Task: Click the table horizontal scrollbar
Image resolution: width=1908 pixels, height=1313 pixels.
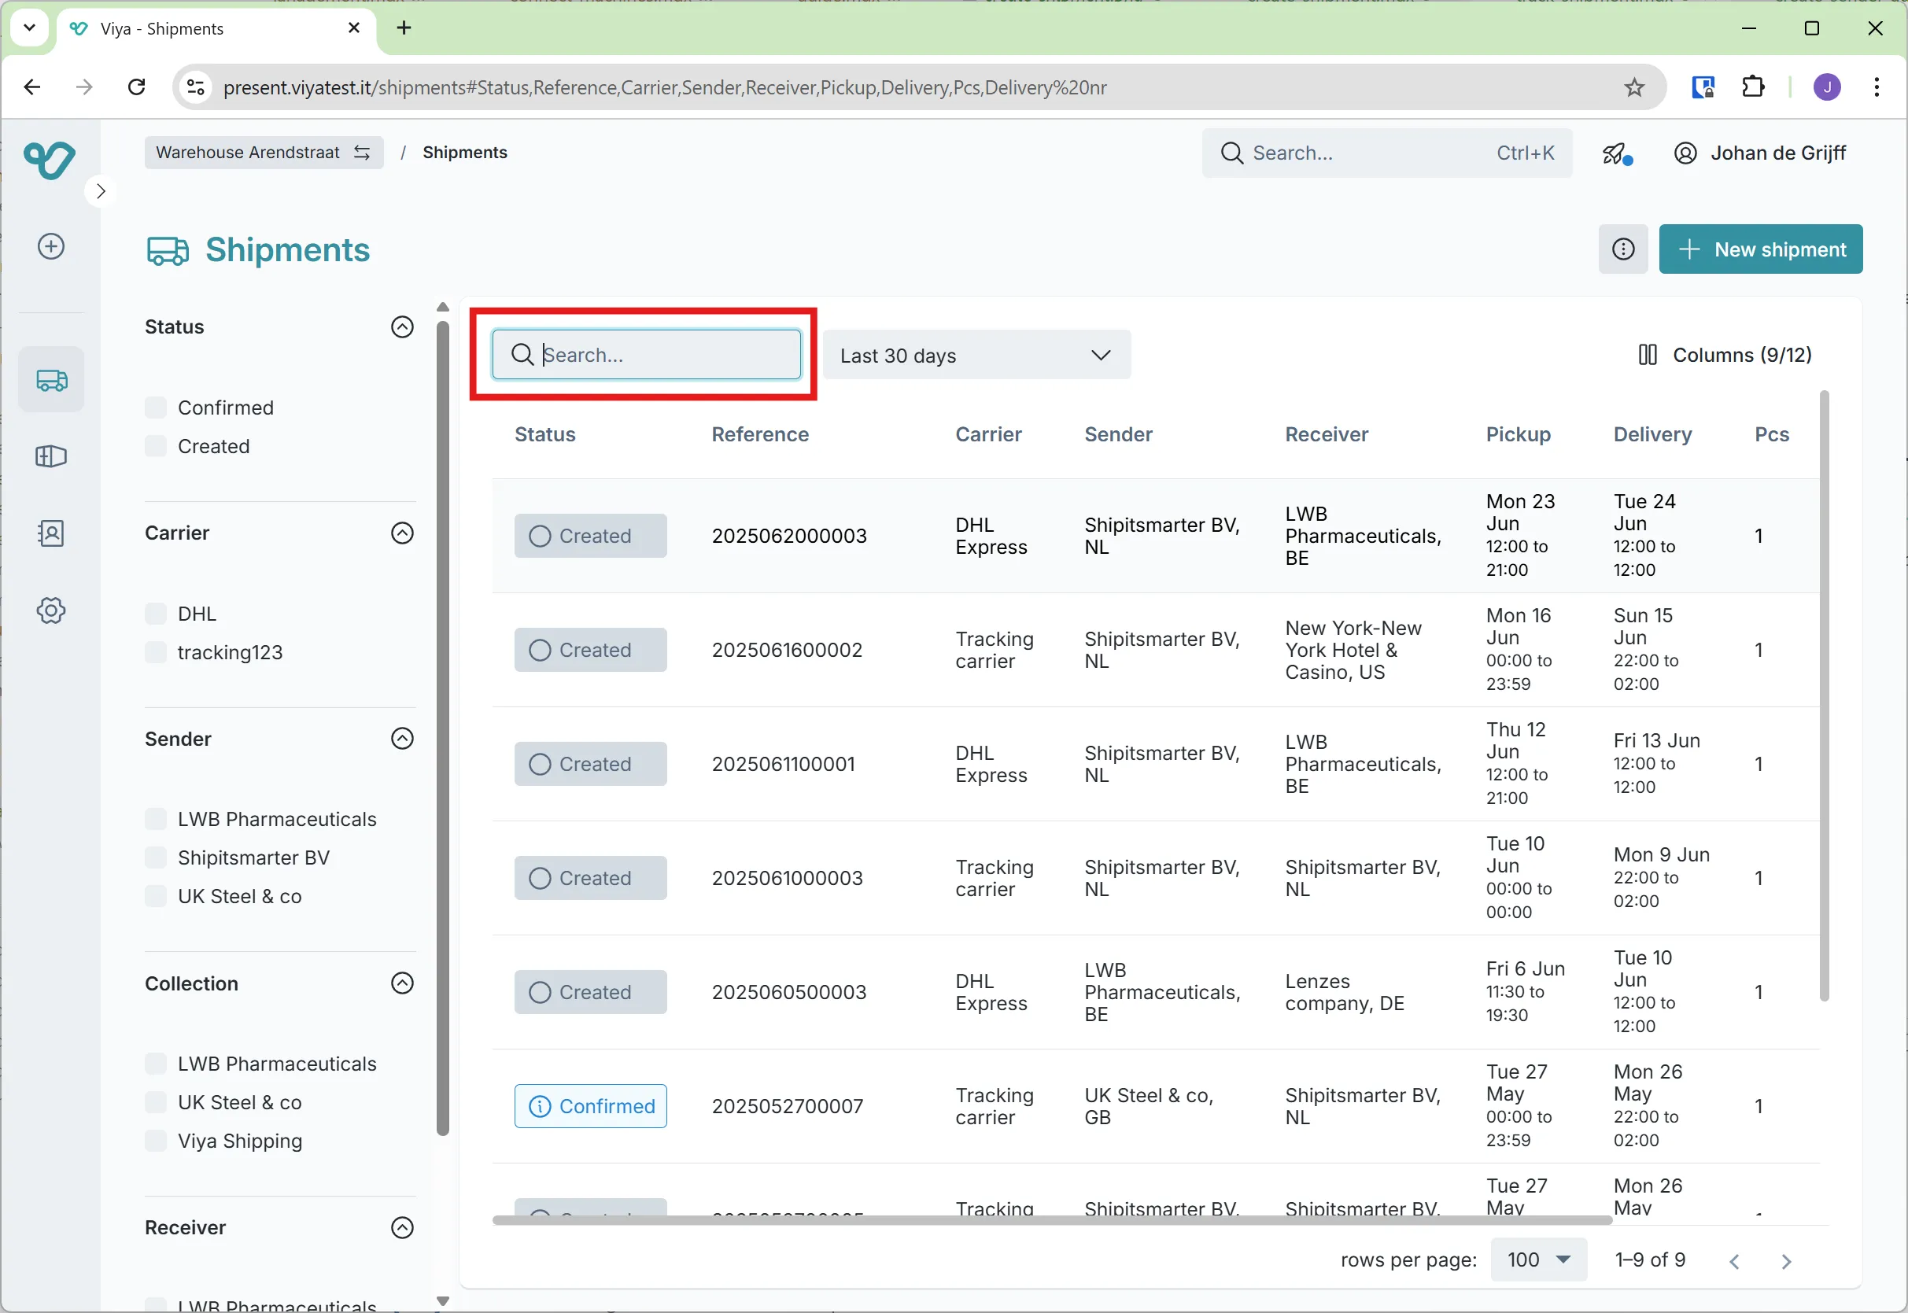Action: coord(1050,1220)
